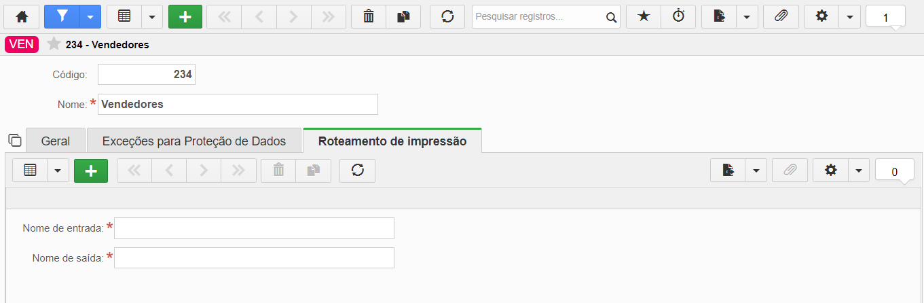Refresh the main record list
The height and width of the screenshot is (303, 924).
[x=447, y=17]
